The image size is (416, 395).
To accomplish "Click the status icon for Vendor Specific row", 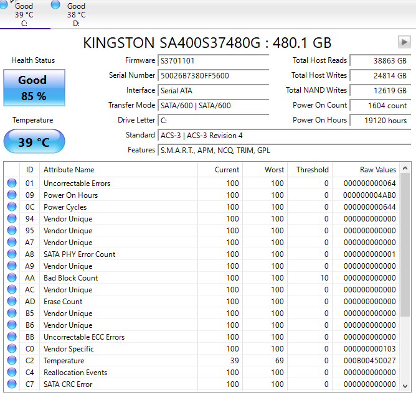I will [12, 348].
